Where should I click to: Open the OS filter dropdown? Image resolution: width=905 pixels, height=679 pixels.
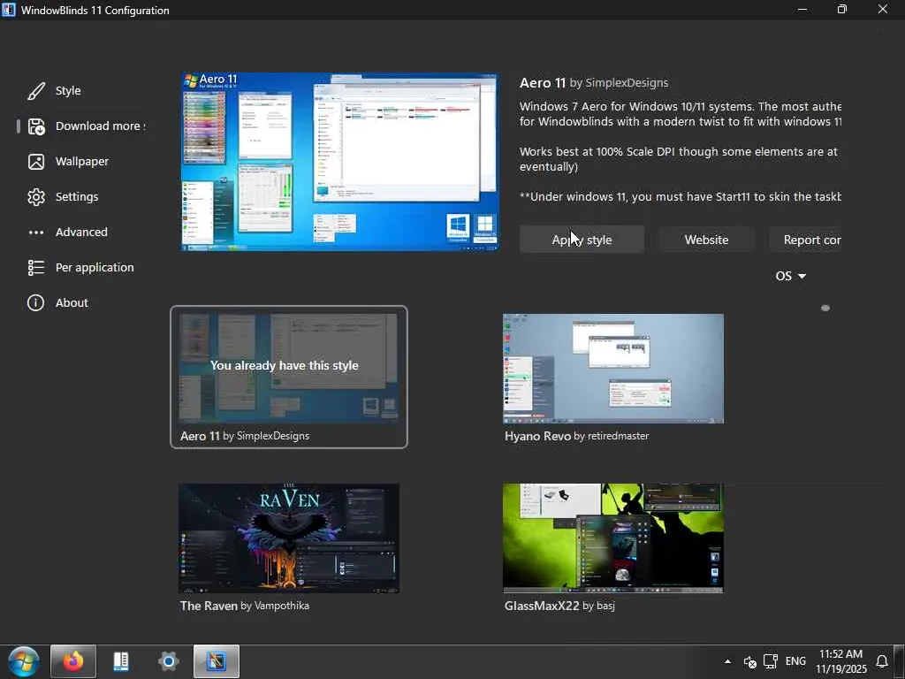pyautogui.click(x=790, y=276)
